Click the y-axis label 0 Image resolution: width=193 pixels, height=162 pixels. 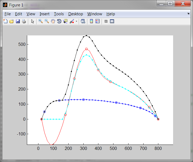[24, 119]
